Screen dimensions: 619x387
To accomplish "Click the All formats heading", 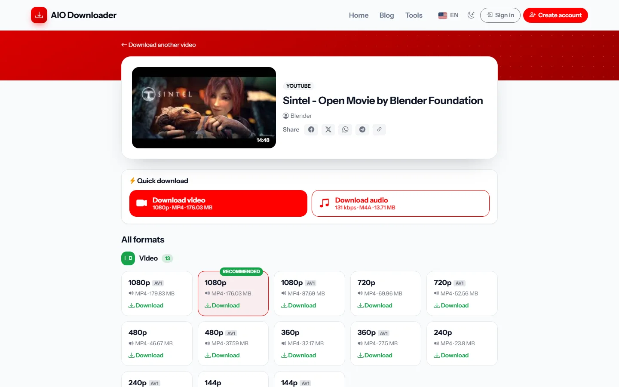I will (143, 240).
